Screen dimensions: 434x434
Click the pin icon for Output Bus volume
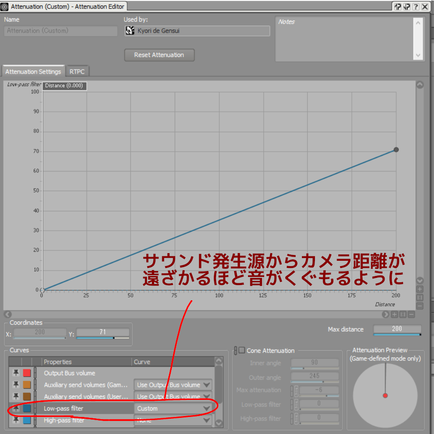point(16,373)
